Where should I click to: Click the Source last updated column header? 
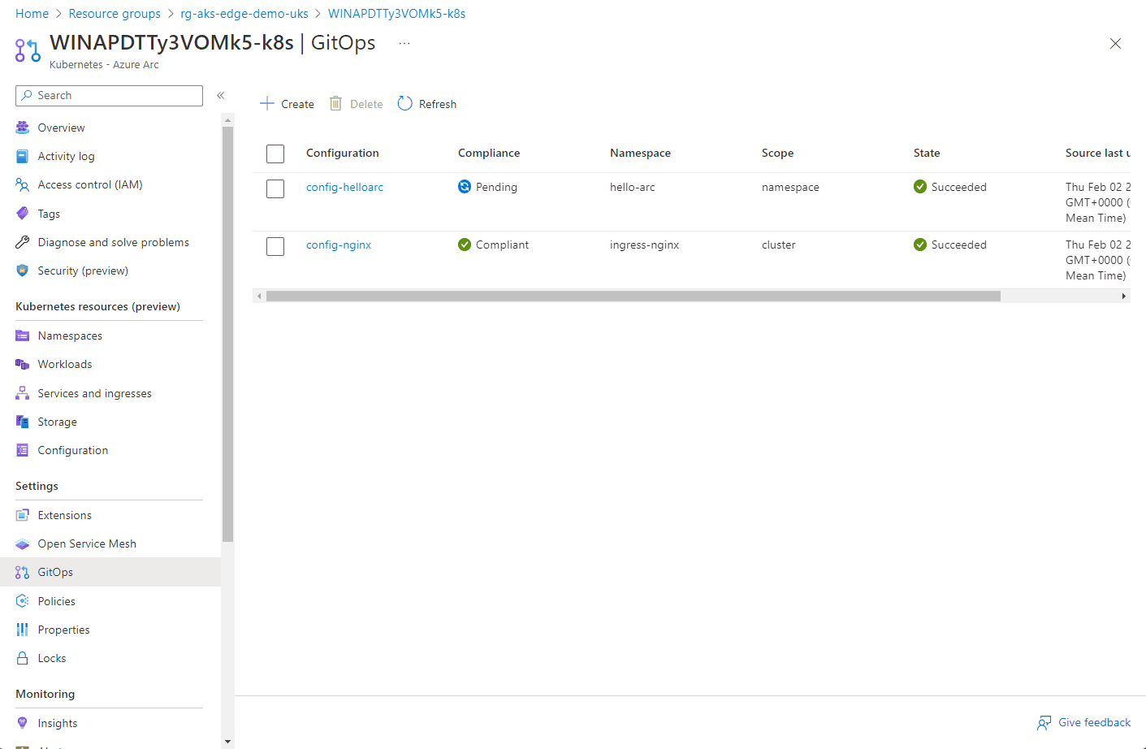tap(1097, 153)
